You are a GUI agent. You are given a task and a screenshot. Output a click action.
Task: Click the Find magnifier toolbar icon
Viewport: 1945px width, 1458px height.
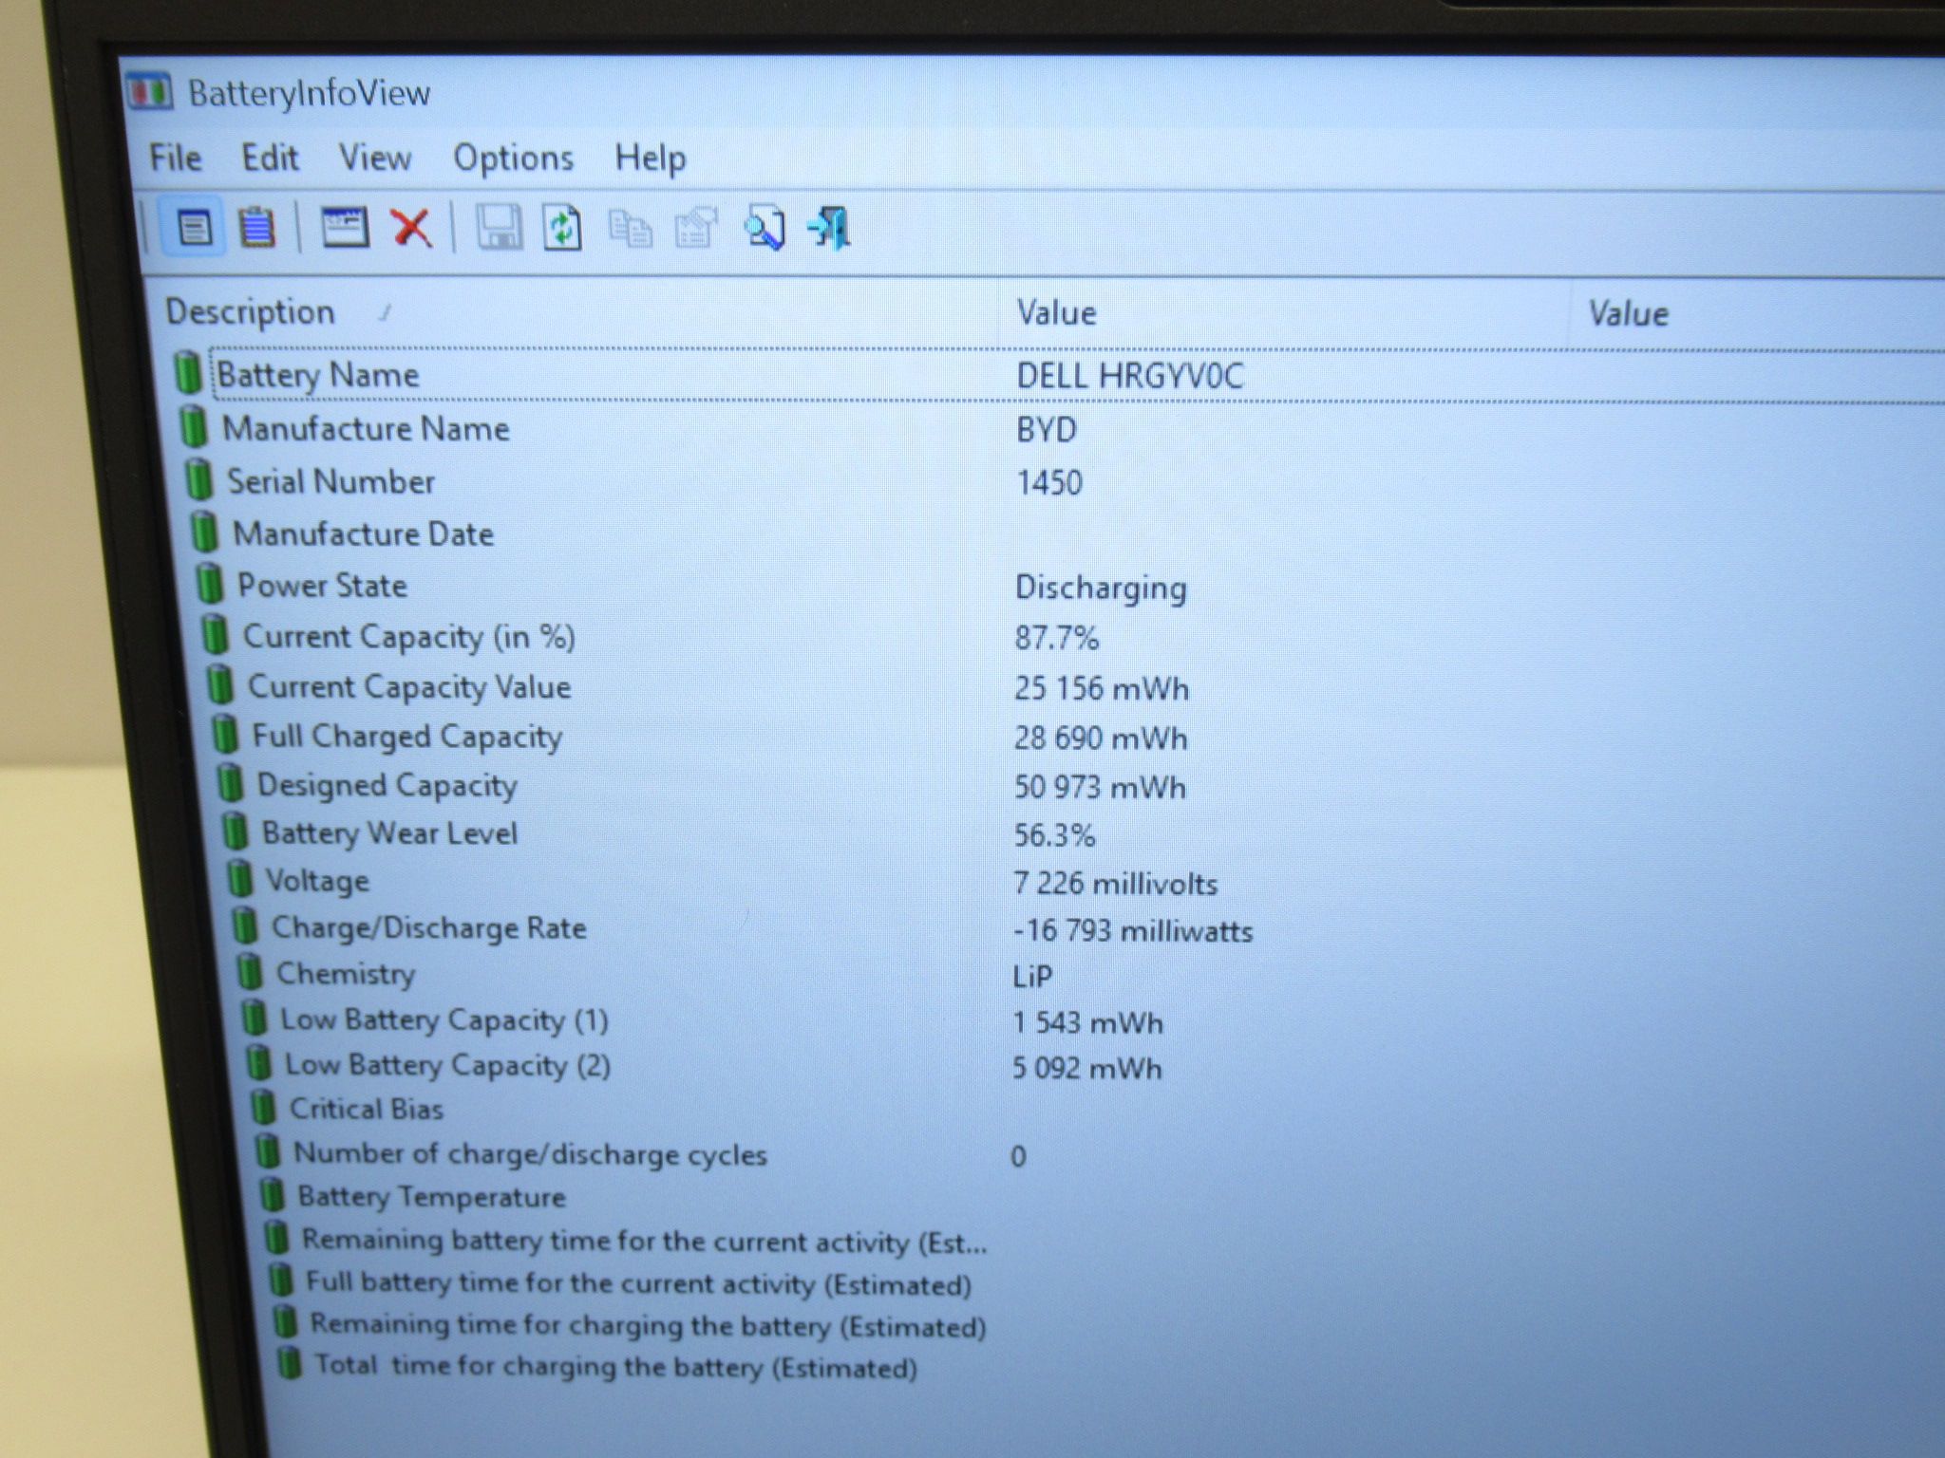point(765,229)
